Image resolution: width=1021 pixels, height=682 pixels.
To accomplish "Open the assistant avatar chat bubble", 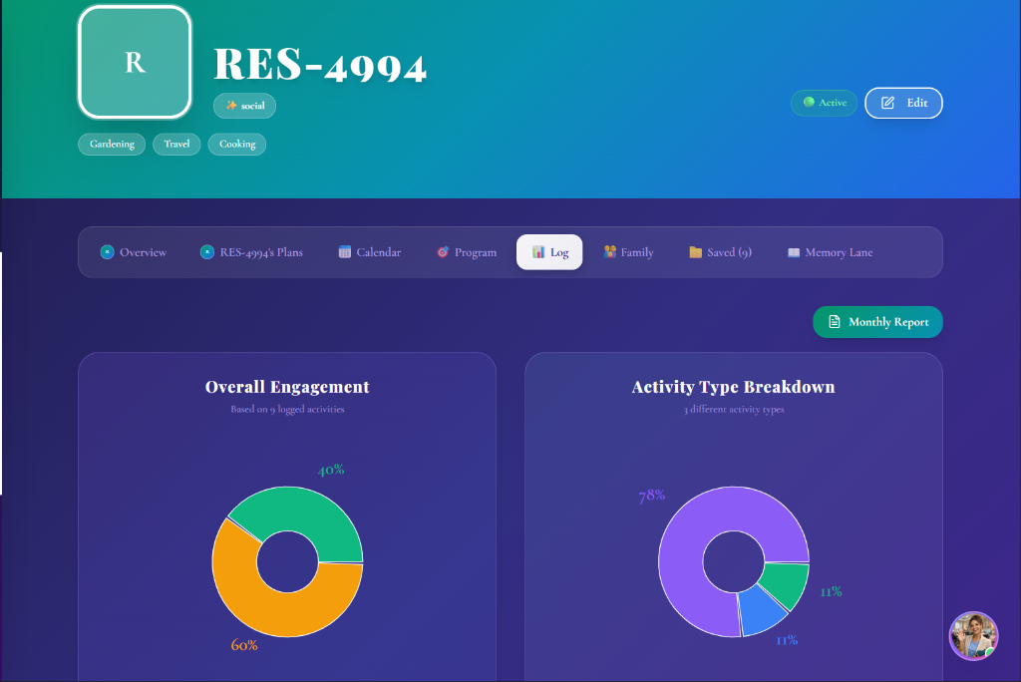I will click(973, 636).
